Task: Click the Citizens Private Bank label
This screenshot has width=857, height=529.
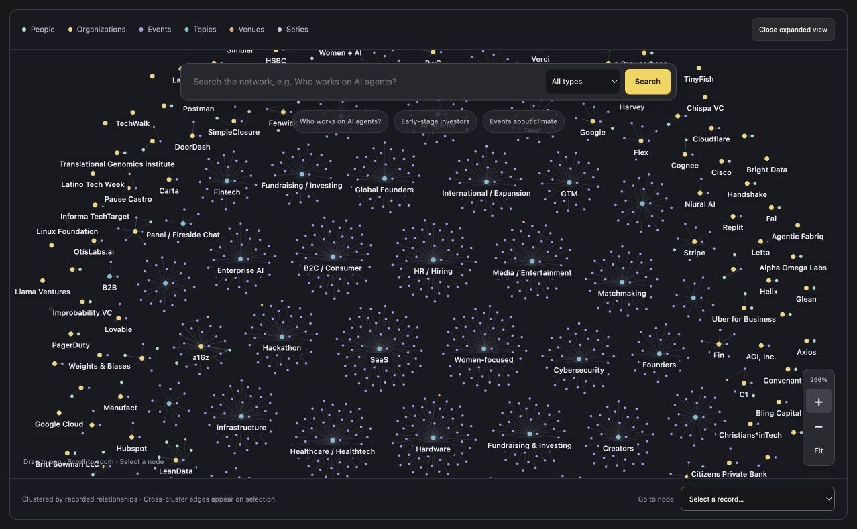Action: (x=729, y=474)
